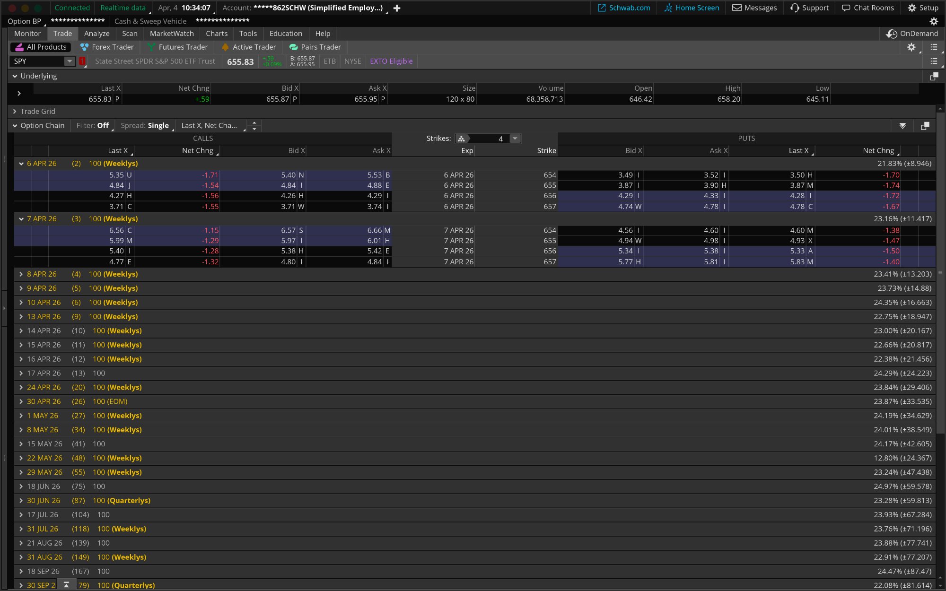The width and height of the screenshot is (946, 591).
Task: Toggle the strikes centering icon beside Strikes
Action: tap(462, 139)
